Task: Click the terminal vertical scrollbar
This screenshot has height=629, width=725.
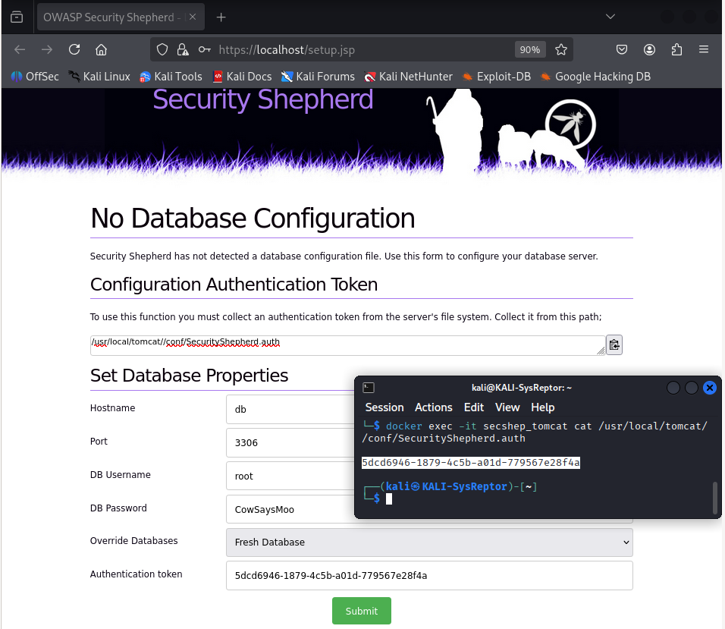Action: [715, 498]
